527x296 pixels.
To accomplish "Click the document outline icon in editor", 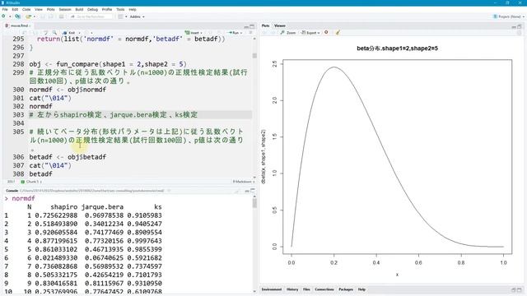I will (250, 33).
